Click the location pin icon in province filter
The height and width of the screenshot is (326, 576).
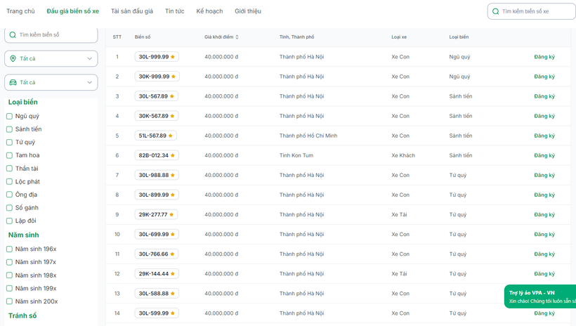click(13, 59)
